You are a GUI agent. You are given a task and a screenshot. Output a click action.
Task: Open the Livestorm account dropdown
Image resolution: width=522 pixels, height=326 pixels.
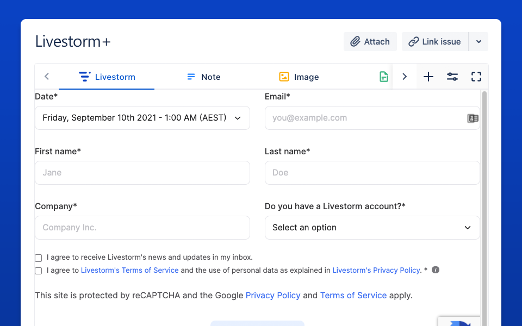(372, 228)
